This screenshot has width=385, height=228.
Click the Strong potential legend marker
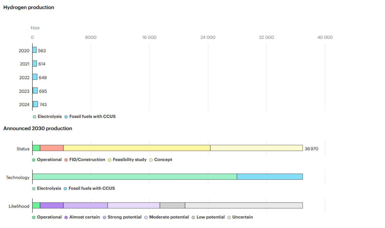click(104, 217)
